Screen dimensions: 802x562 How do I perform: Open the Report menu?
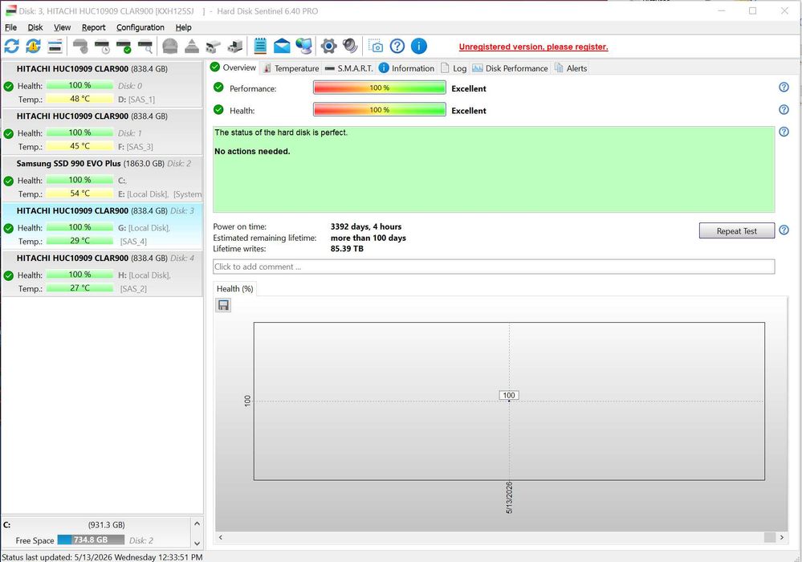pyautogui.click(x=94, y=27)
